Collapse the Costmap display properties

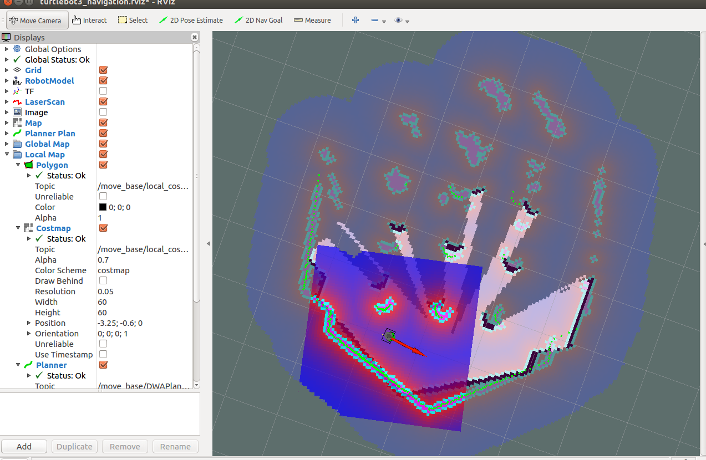tap(18, 228)
